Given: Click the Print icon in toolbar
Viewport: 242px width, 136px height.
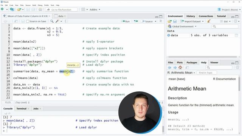Looking at the screenshot, I should coord(40,9).
